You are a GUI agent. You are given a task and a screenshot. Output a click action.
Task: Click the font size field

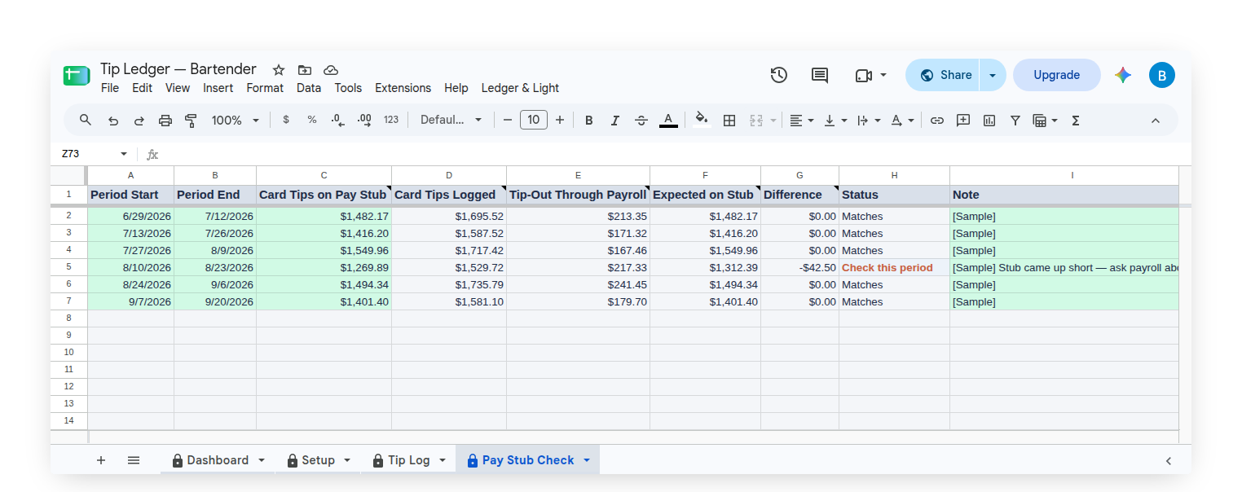[534, 120]
